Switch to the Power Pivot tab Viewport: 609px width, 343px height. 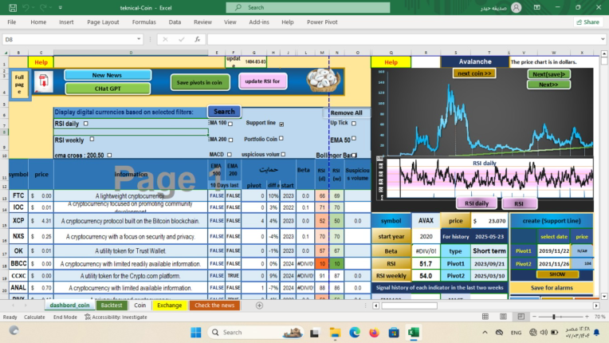322,22
